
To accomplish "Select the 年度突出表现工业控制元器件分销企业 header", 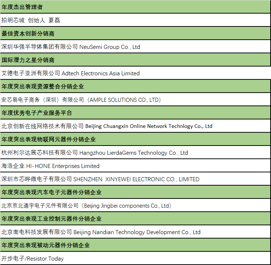I will coord(135,218).
